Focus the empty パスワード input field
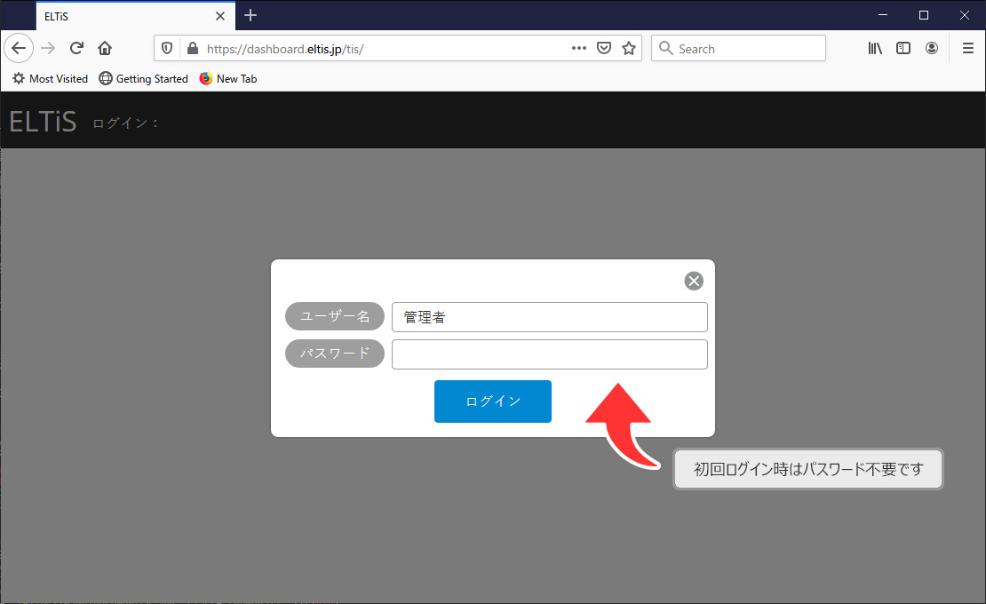The width and height of the screenshot is (986, 604). tap(550, 354)
